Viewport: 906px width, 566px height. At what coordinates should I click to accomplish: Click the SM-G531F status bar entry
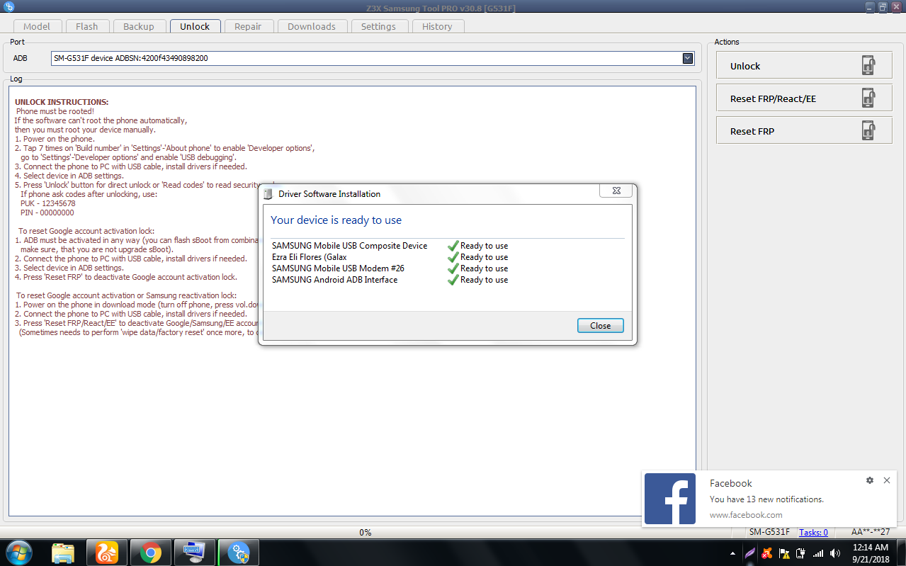click(769, 532)
